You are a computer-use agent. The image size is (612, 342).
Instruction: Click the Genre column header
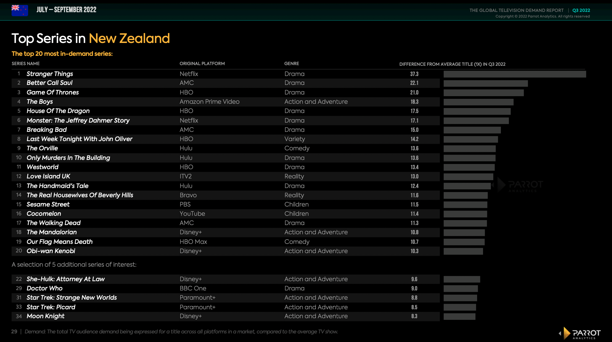(x=291, y=63)
